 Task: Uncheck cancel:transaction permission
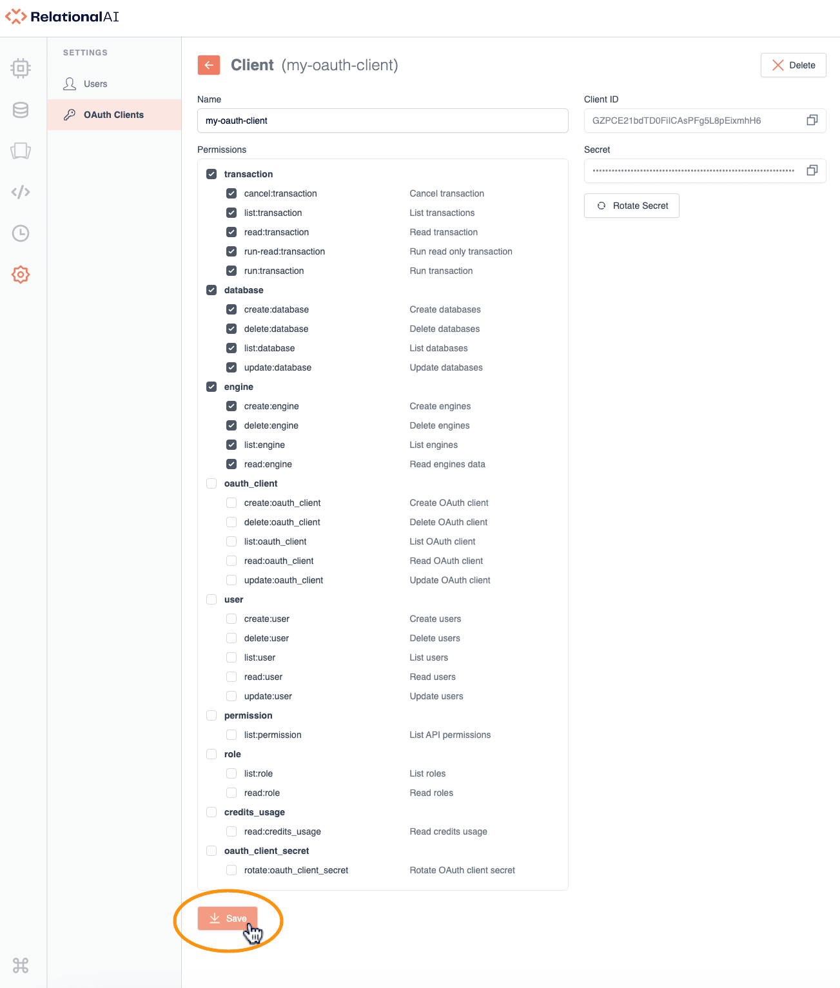[x=231, y=193]
